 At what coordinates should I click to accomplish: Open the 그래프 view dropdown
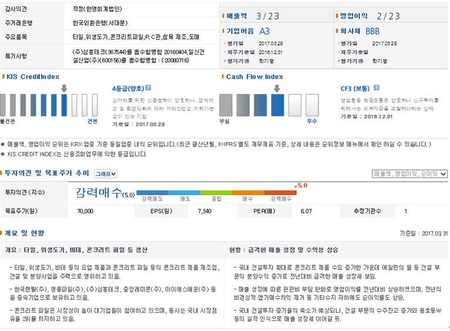coord(106,173)
